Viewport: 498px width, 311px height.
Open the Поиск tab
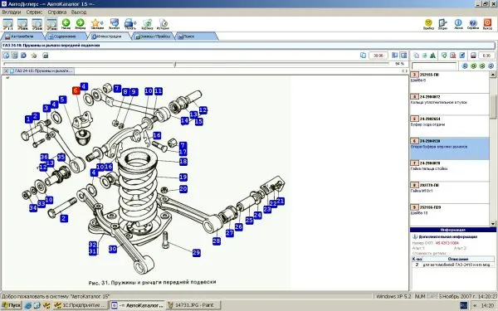pyautogui.click(x=195, y=36)
